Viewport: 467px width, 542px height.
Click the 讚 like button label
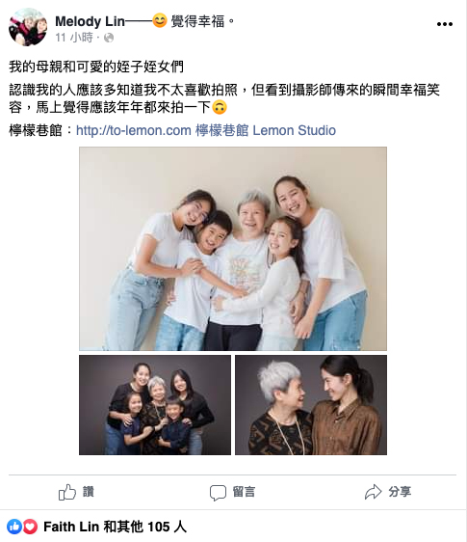click(88, 492)
